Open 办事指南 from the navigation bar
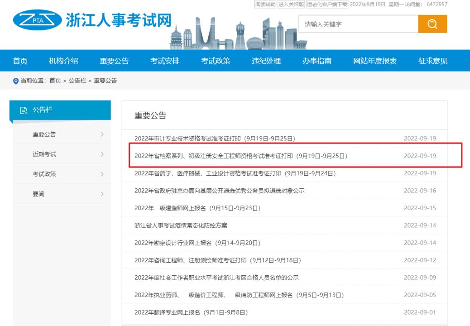This screenshot has height=326, width=470. pos(317,61)
